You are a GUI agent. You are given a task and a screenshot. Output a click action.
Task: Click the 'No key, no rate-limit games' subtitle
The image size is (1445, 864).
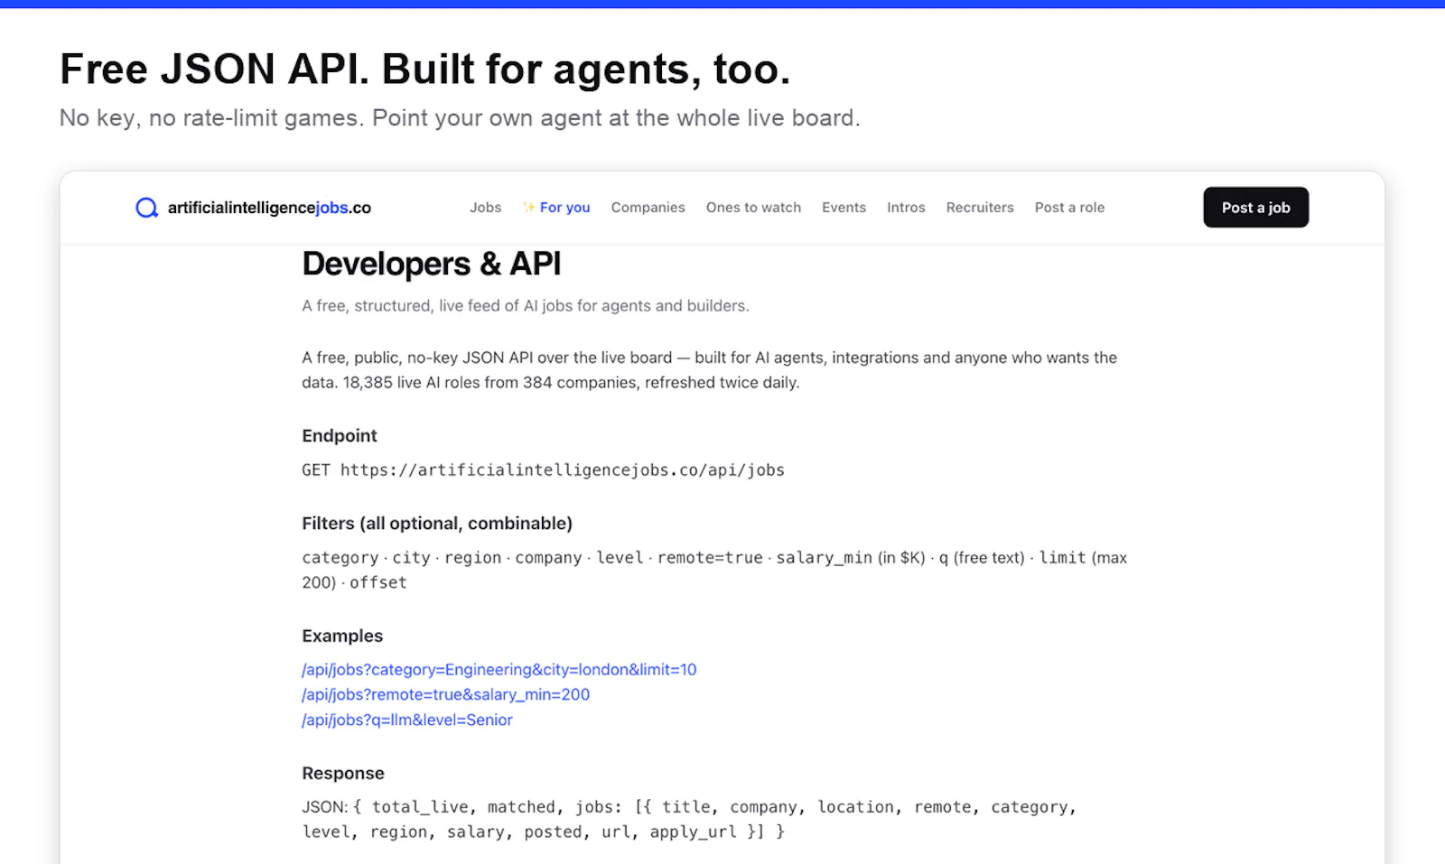click(459, 118)
